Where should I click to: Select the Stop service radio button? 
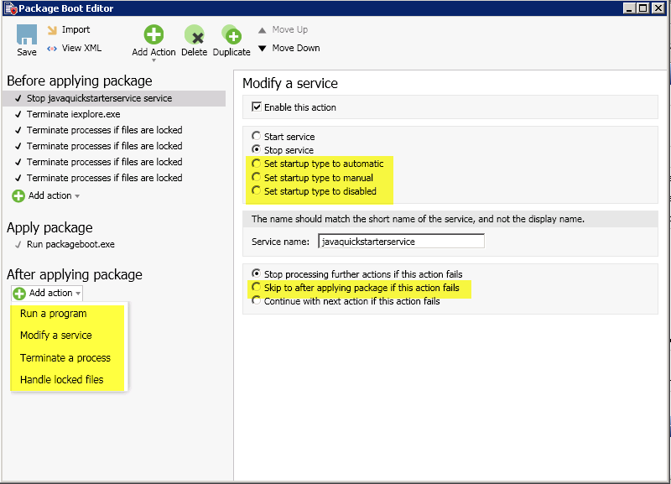[256, 149]
